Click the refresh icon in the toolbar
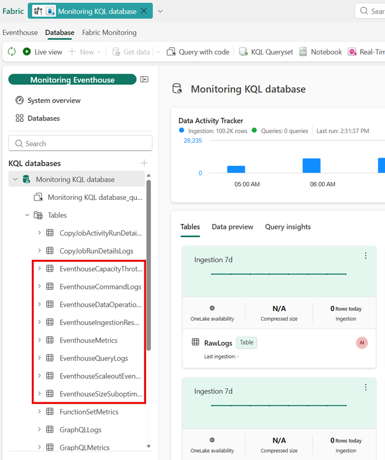Screen dimensions: 385x460 coord(12,51)
